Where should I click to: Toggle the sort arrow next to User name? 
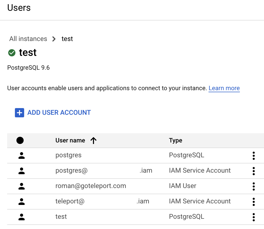[93, 140]
